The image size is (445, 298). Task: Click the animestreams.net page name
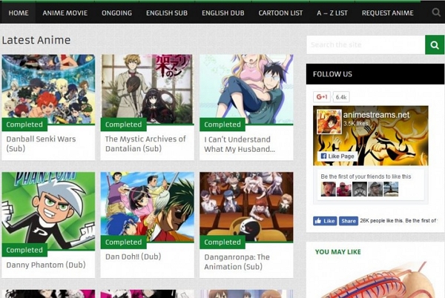[376, 115]
